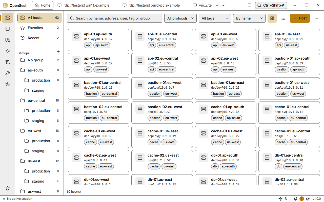
Task: Click the ap-south tag on cache-01.ap-south
Action: [234, 118]
